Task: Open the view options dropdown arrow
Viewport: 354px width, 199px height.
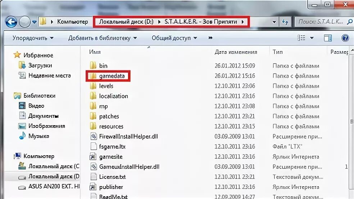Action: coord(312,38)
